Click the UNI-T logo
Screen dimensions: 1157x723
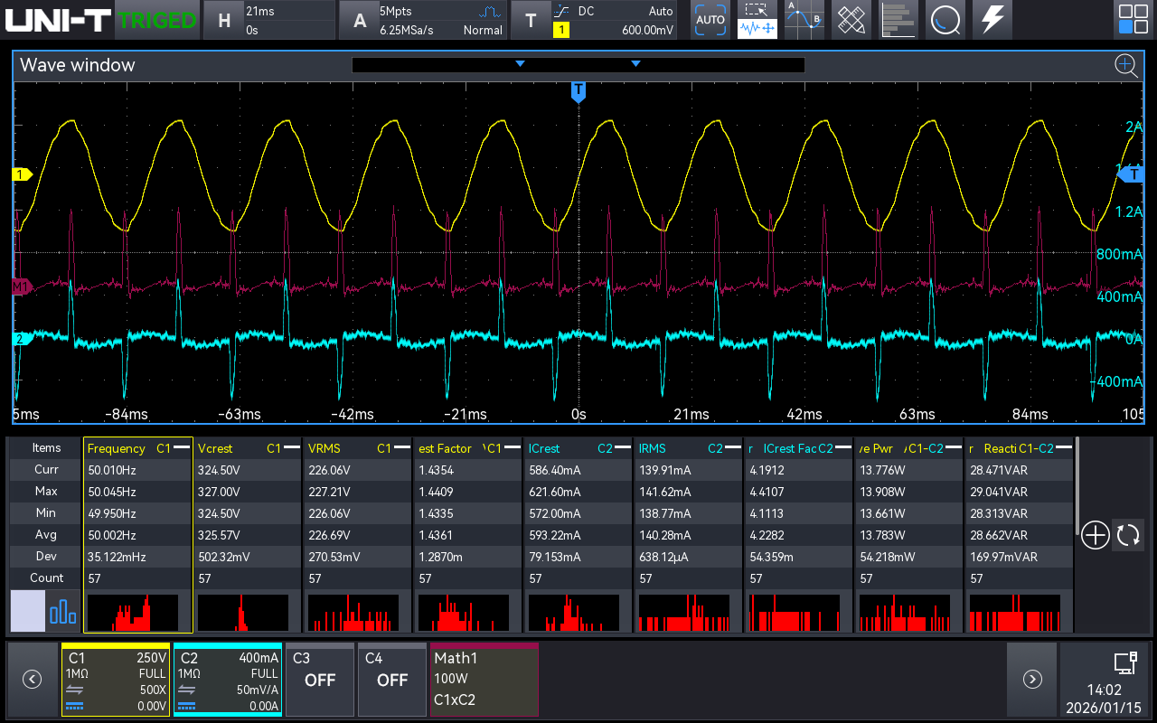[x=60, y=19]
